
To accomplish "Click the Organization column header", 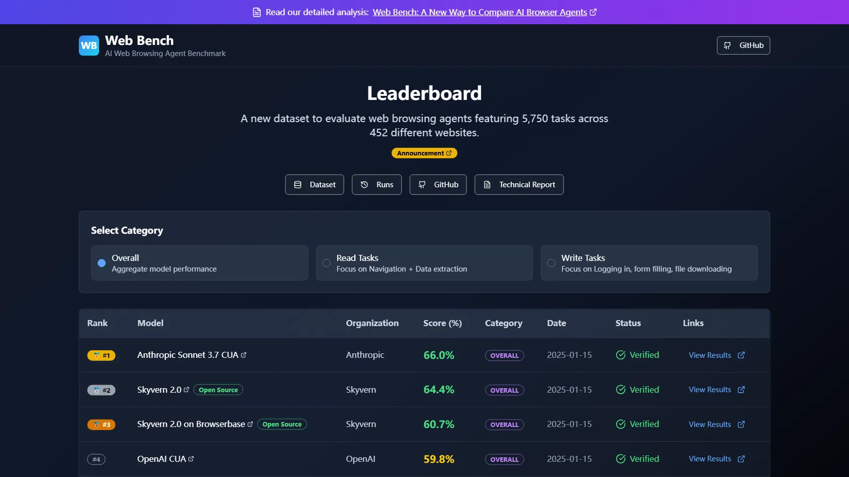I will [x=372, y=323].
